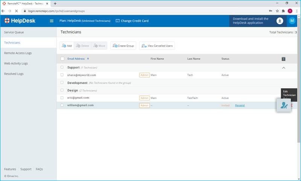Collapse the Support group chevron
The image size is (301, 181).
click(x=283, y=68)
